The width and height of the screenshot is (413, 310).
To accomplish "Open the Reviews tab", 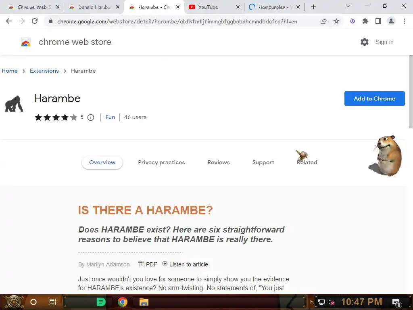I will pyautogui.click(x=219, y=162).
